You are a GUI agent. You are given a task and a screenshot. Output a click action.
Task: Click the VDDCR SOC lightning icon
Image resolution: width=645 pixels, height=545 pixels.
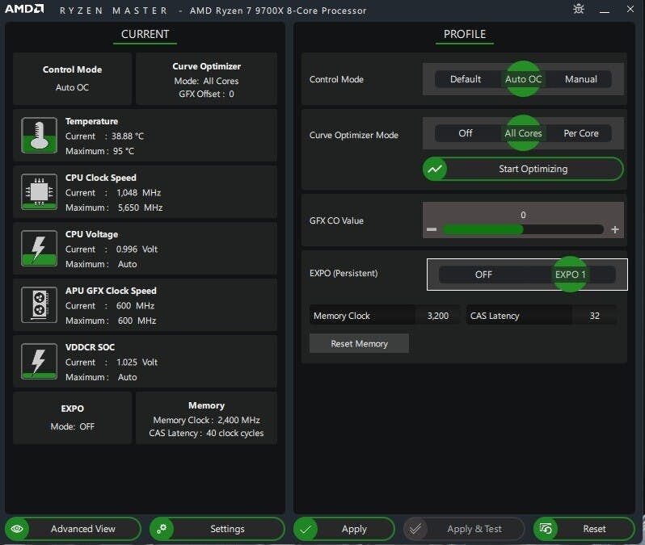coord(39,361)
